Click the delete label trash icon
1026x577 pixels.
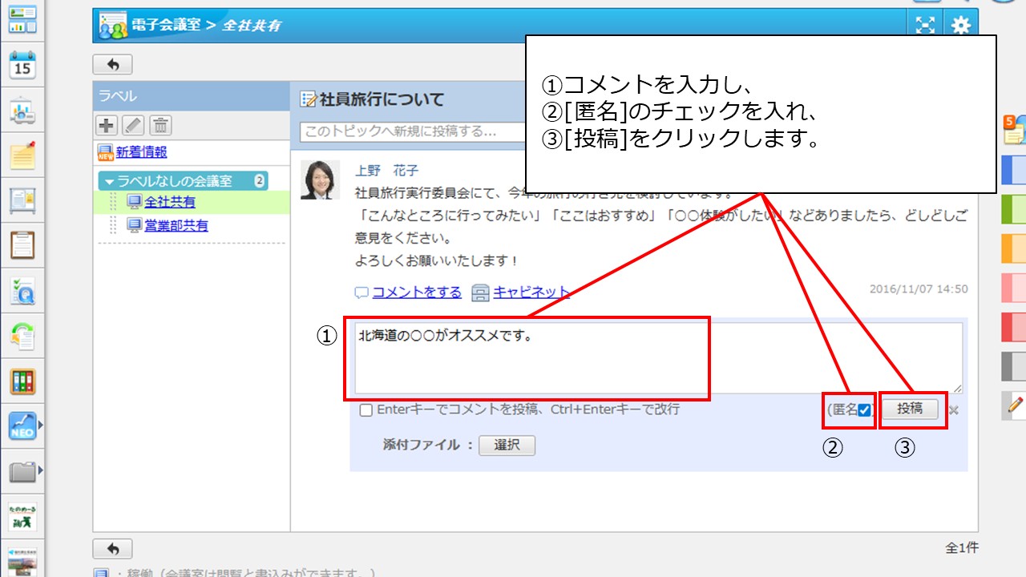(x=160, y=125)
